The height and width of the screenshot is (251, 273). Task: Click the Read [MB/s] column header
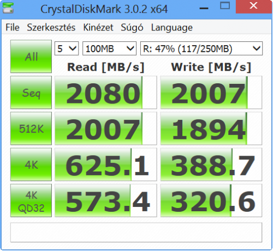click(x=106, y=68)
